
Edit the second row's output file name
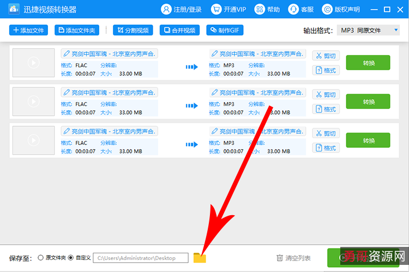tap(257, 92)
